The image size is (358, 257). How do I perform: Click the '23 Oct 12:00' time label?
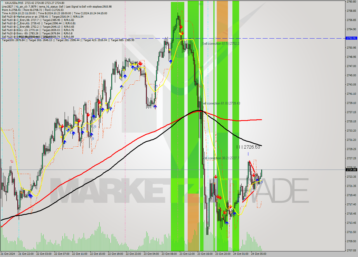click(x=187, y=254)
